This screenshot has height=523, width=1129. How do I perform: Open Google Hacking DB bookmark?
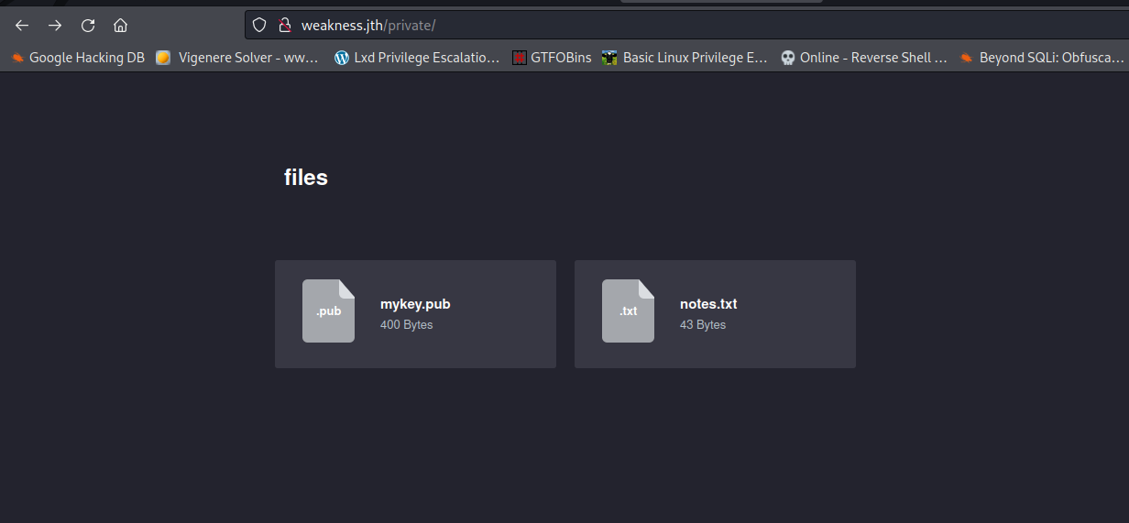[x=78, y=58]
